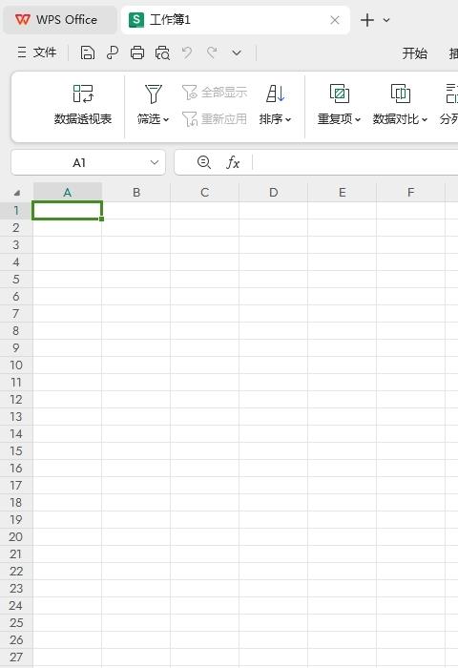The width and height of the screenshot is (458, 668).
Task: Switch to the 开始 (Home) ribbon tab
Action: click(414, 53)
